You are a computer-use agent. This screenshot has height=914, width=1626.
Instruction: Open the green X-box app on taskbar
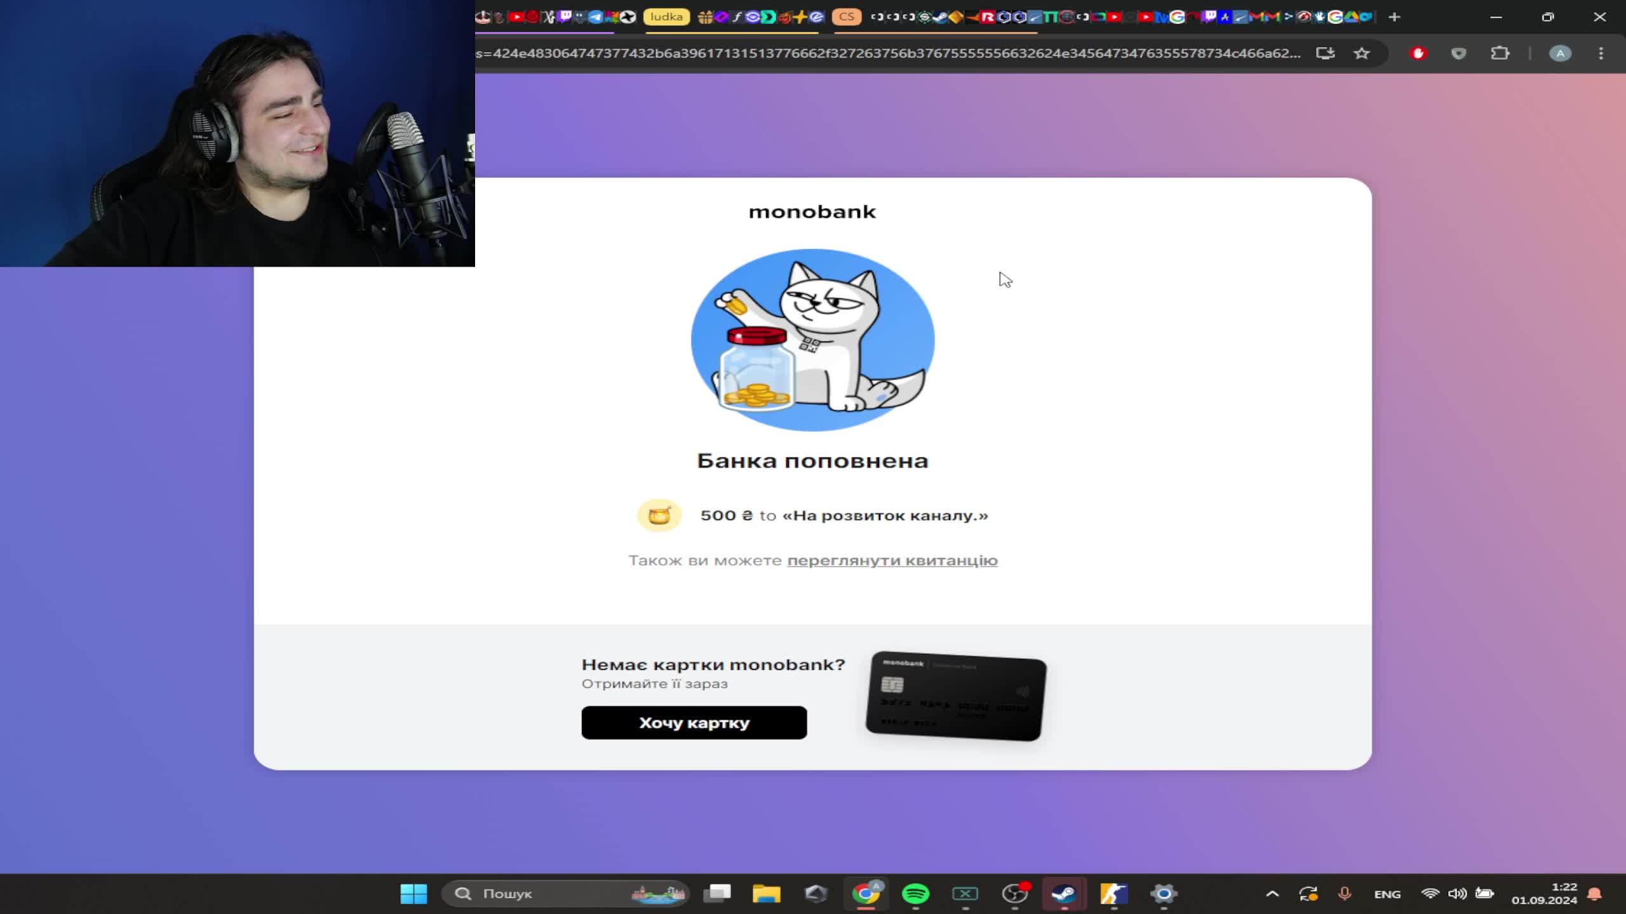coord(965,894)
